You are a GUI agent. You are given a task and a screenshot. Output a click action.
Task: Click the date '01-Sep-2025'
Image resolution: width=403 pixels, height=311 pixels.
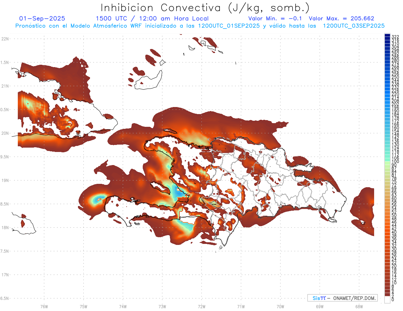[42, 19]
